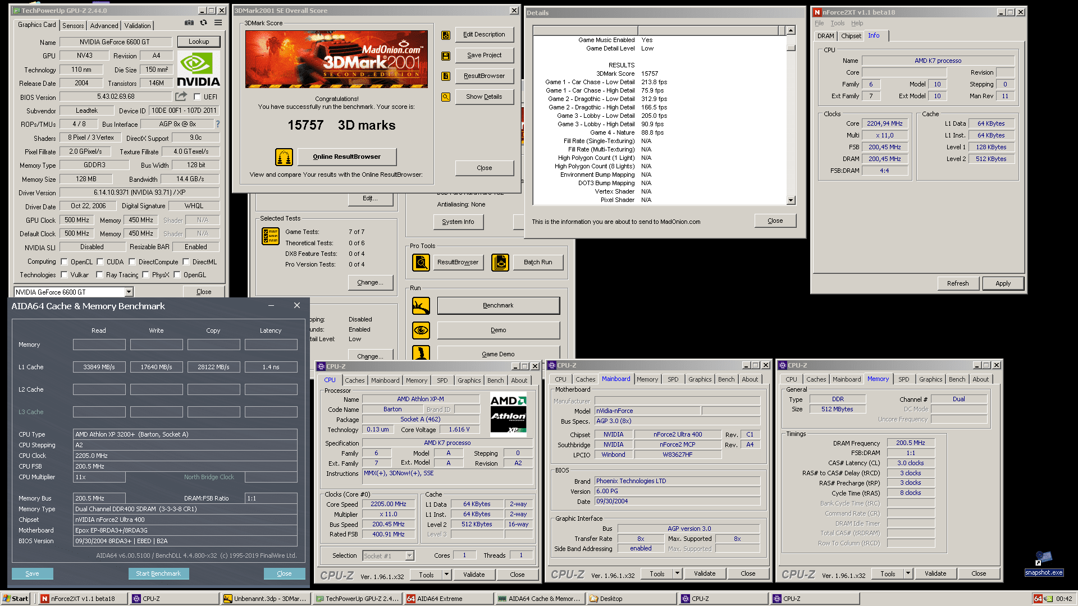
Task: Click the AMD Athlon XP logo
Action: [509, 414]
